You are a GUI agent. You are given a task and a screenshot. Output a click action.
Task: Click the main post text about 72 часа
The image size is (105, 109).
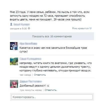coord(50,16)
